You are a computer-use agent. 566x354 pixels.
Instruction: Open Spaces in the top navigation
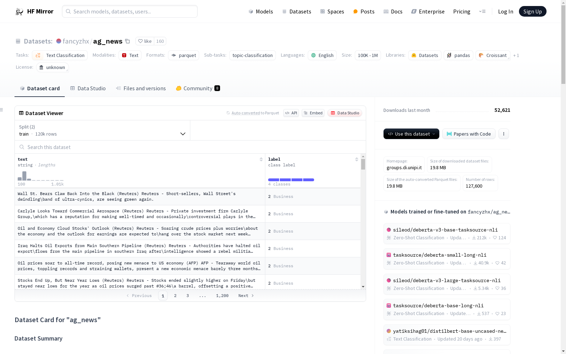(x=332, y=12)
